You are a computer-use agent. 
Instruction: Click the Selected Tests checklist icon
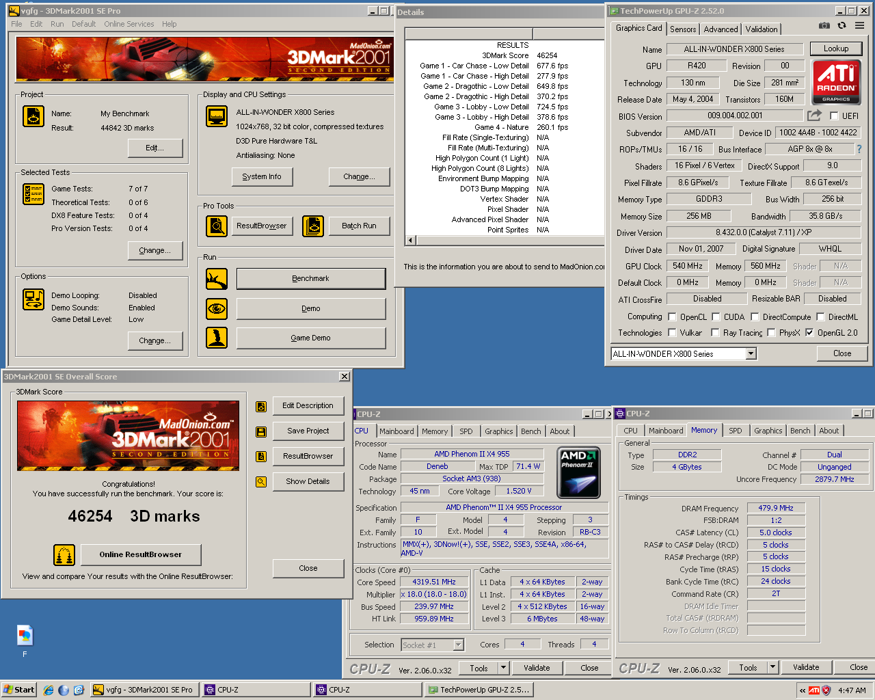[x=33, y=194]
